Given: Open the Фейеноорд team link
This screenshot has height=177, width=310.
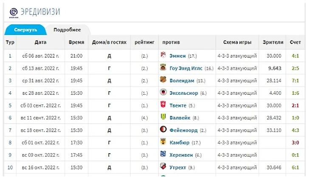Looking at the screenshot, I should click(183, 130).
